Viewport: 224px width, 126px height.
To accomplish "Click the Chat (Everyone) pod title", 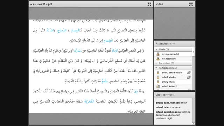I will pos(165,95).
